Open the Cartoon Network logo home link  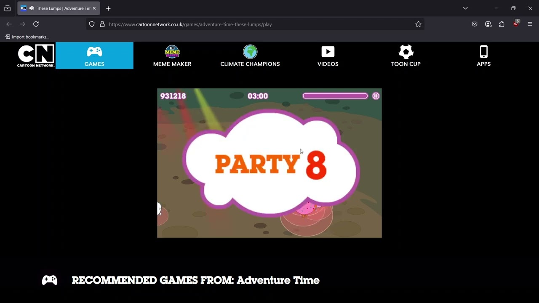(36, 56)
